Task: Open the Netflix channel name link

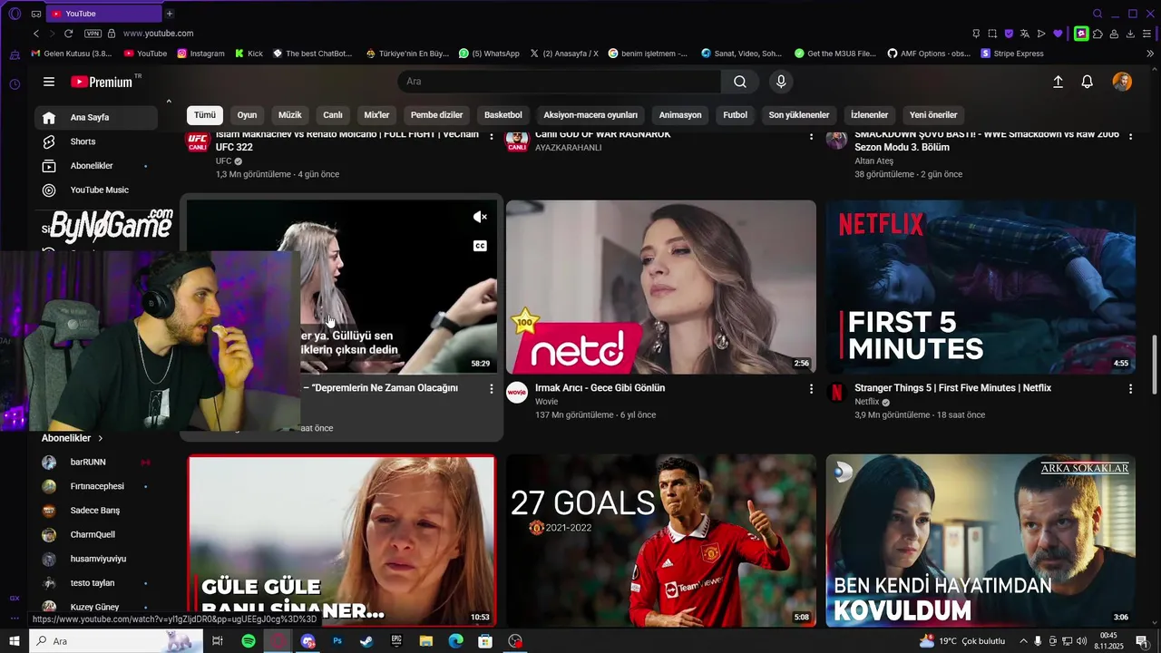Action: coord(867,402)
